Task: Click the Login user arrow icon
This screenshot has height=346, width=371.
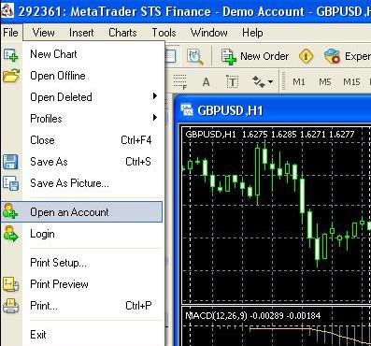Action: click(x=11, y=234)
